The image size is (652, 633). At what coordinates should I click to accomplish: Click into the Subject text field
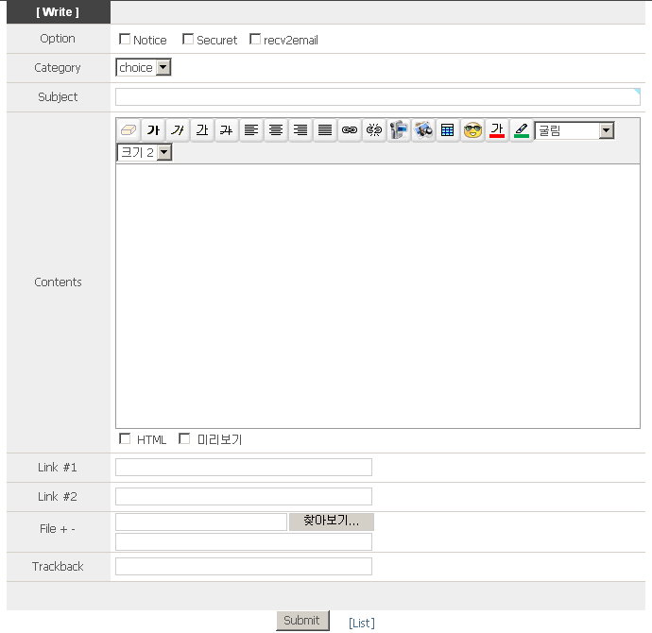click(377, 97)
